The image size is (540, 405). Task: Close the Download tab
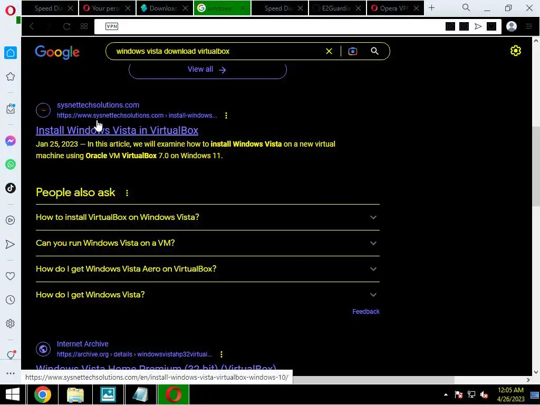(x=185, y=8)
